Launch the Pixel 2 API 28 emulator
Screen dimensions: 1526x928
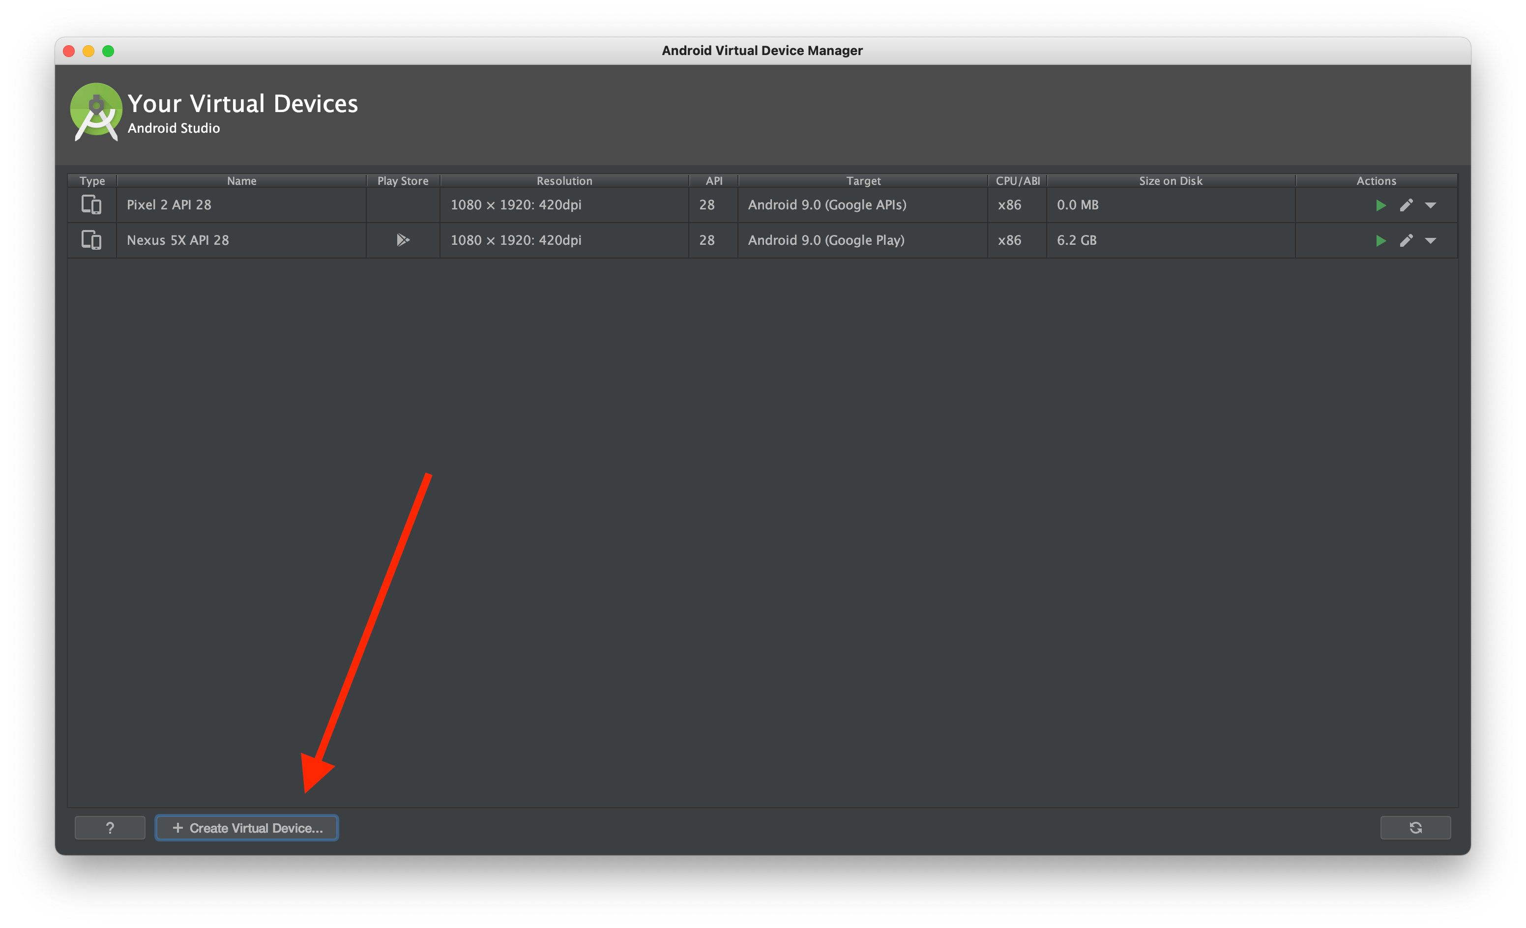[x=1380, y=205]
